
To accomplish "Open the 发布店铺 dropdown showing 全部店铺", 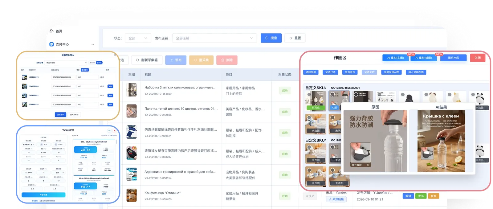I will pyautogui.click(x=214, y=38).
